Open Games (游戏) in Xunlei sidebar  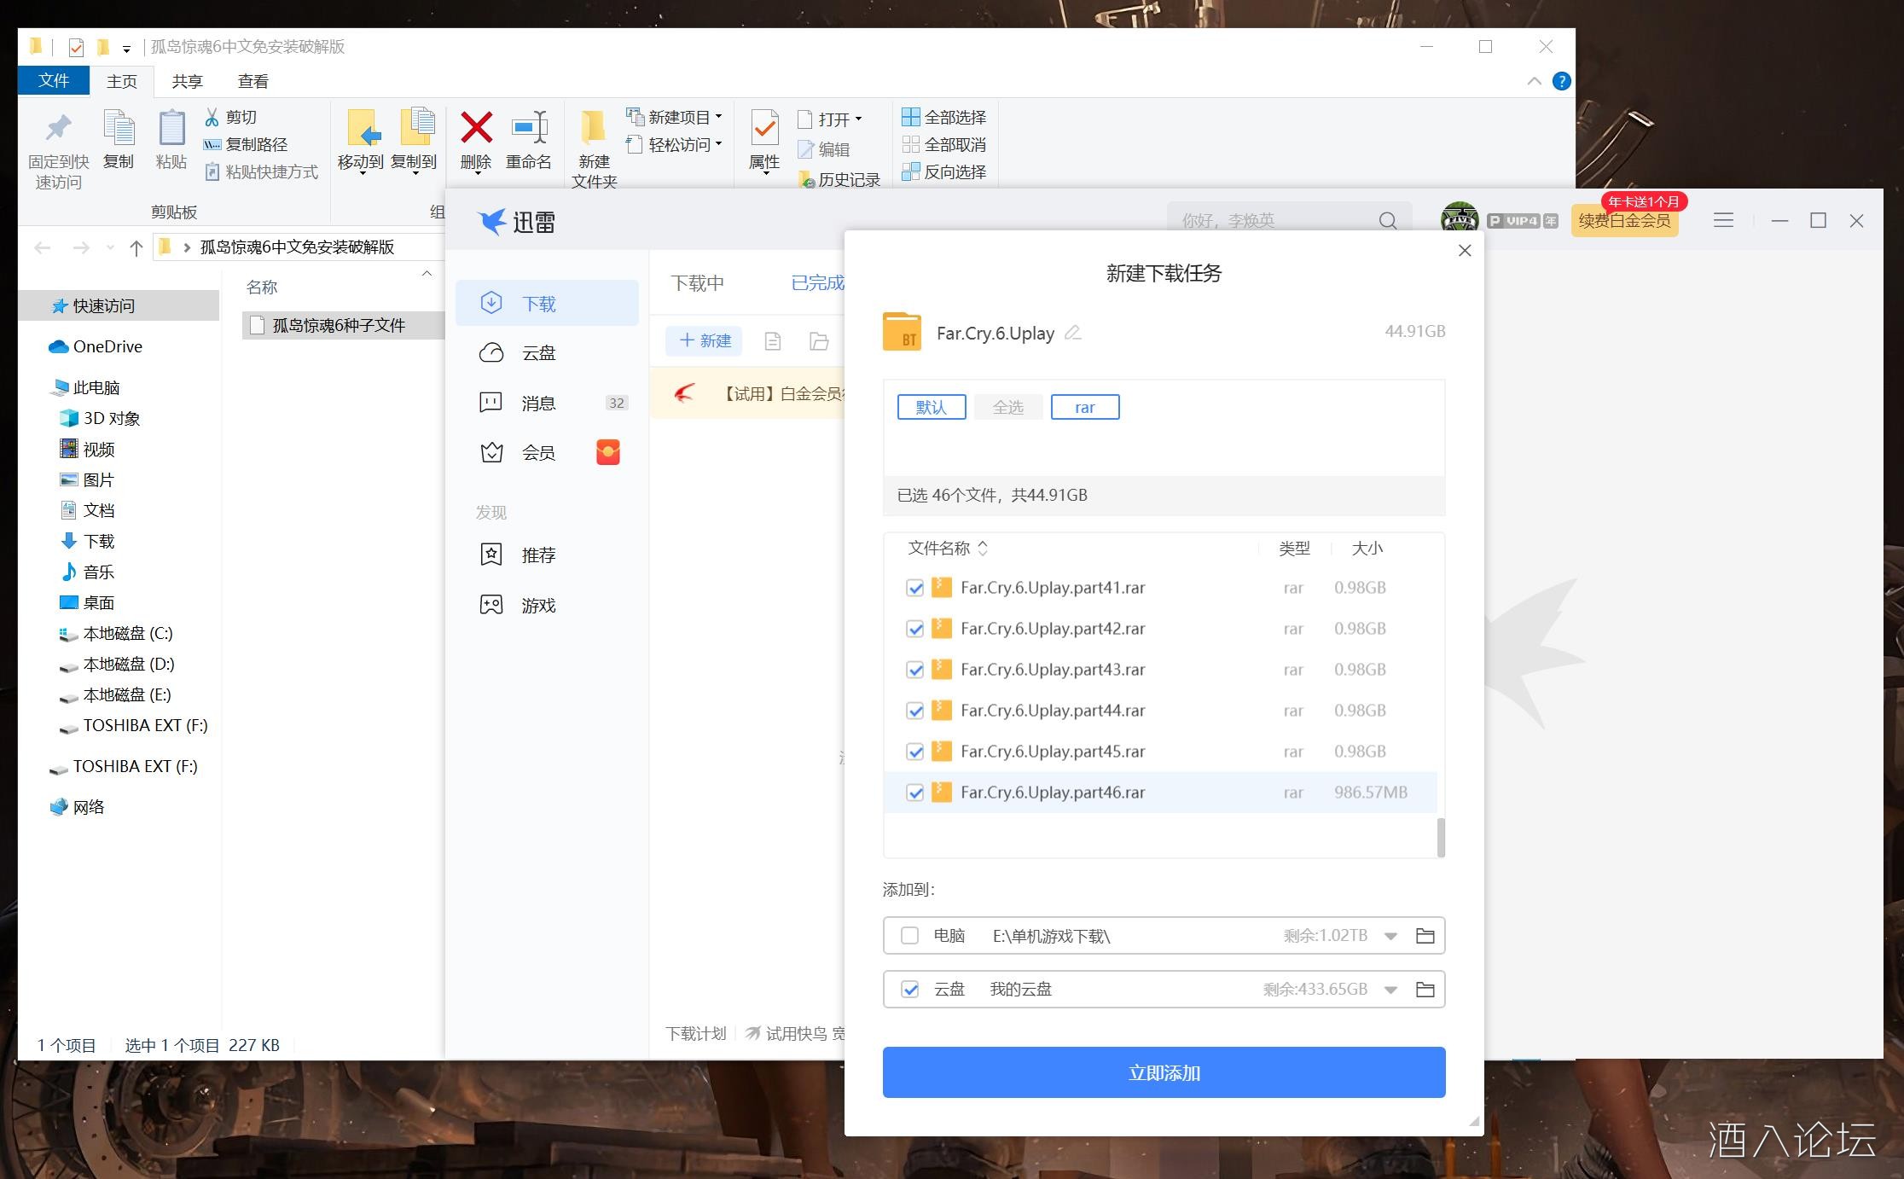pyautogui.click(x=547, y=606)
